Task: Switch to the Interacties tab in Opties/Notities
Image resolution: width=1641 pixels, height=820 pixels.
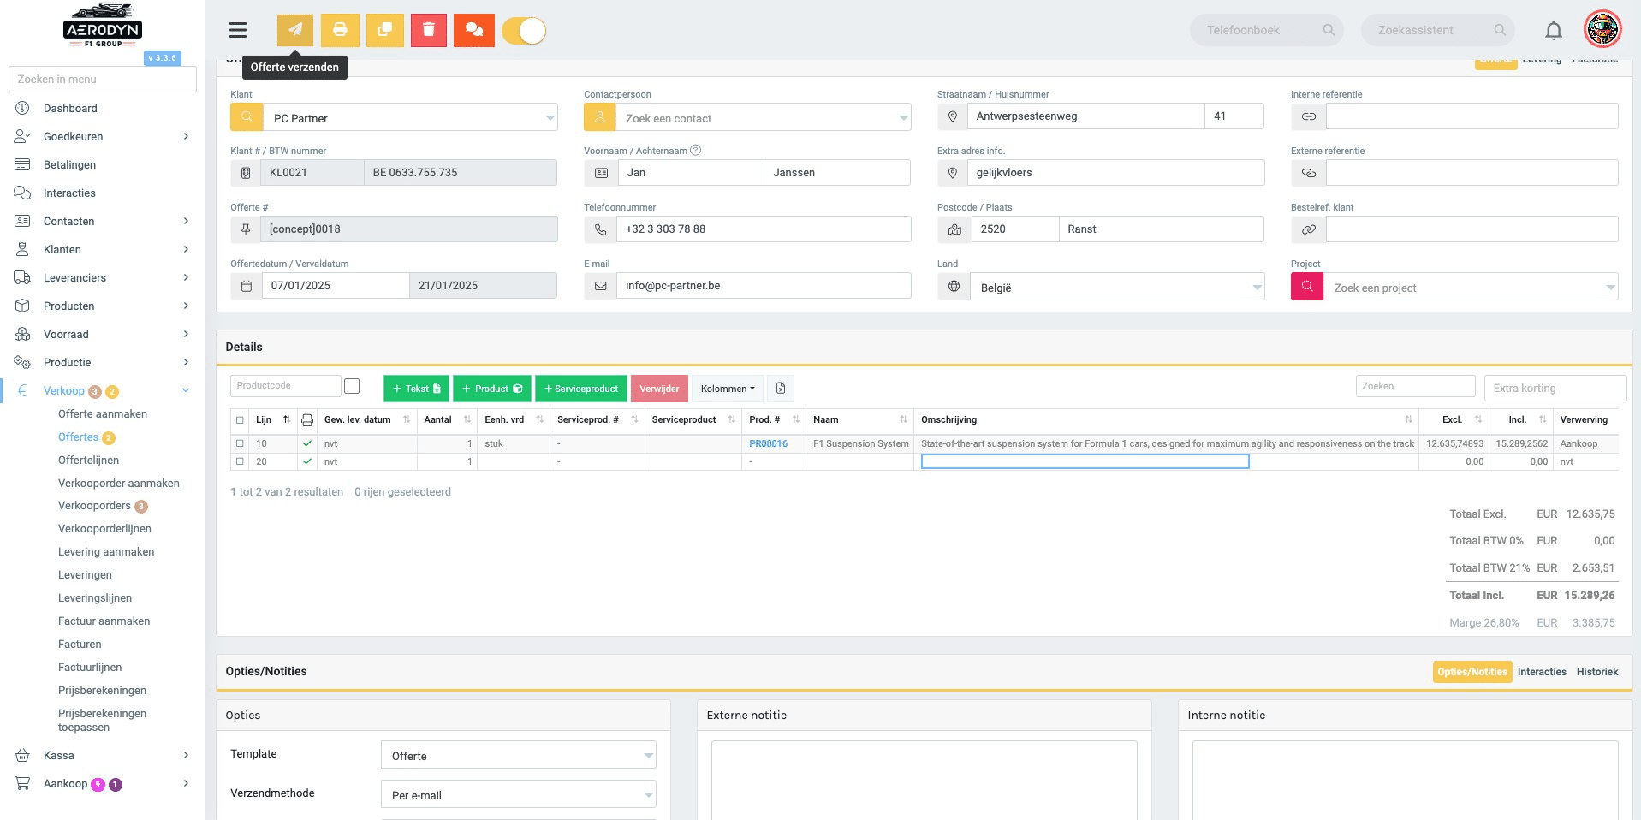Action: click(1542, 672)
